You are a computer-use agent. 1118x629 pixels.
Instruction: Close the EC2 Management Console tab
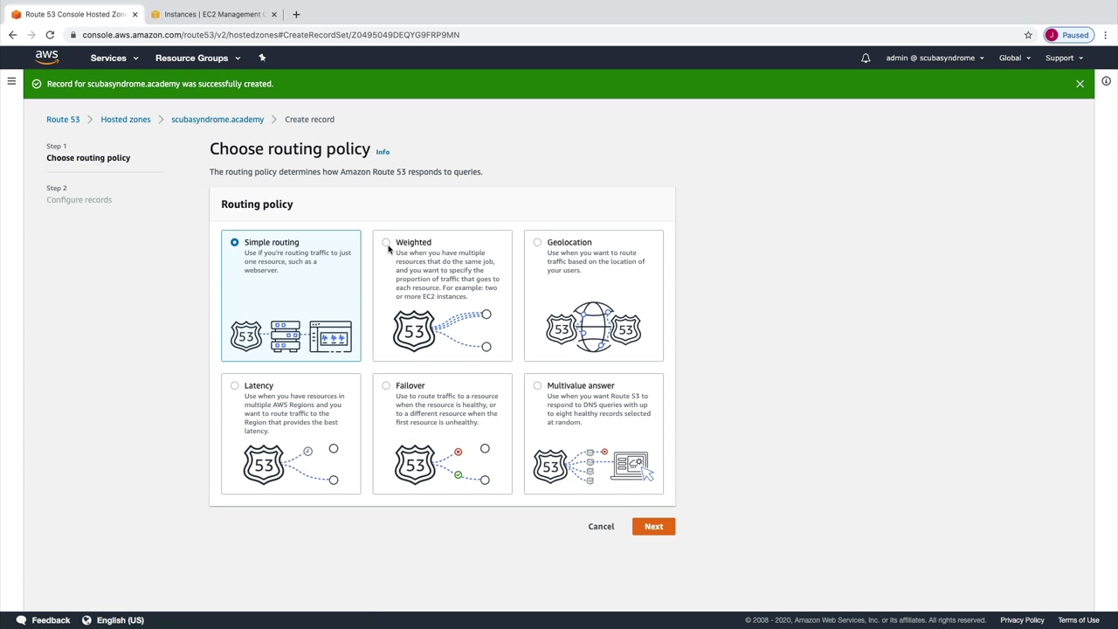[x=273, y=14]
